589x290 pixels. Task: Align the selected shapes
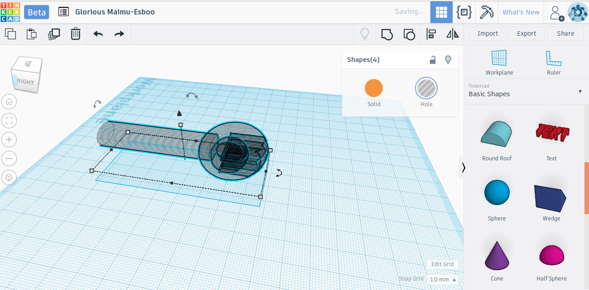431,34
